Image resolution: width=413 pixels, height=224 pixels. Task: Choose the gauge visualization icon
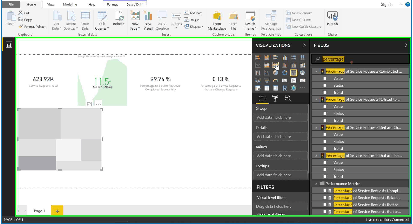pyautogui.click(x=276, y=80)
